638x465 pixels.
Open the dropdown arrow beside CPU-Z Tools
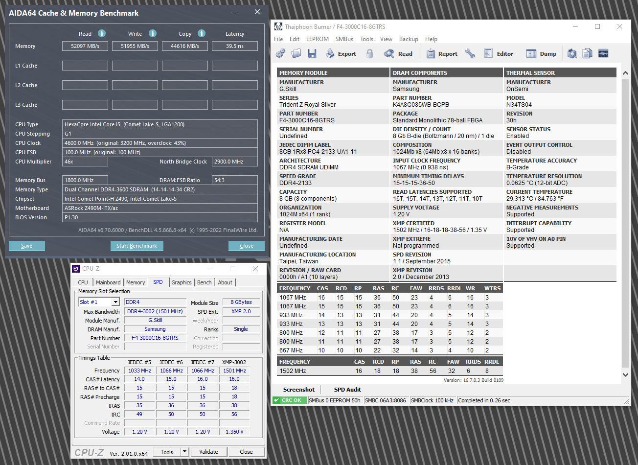pyautogui.click(x=184, y=452)
